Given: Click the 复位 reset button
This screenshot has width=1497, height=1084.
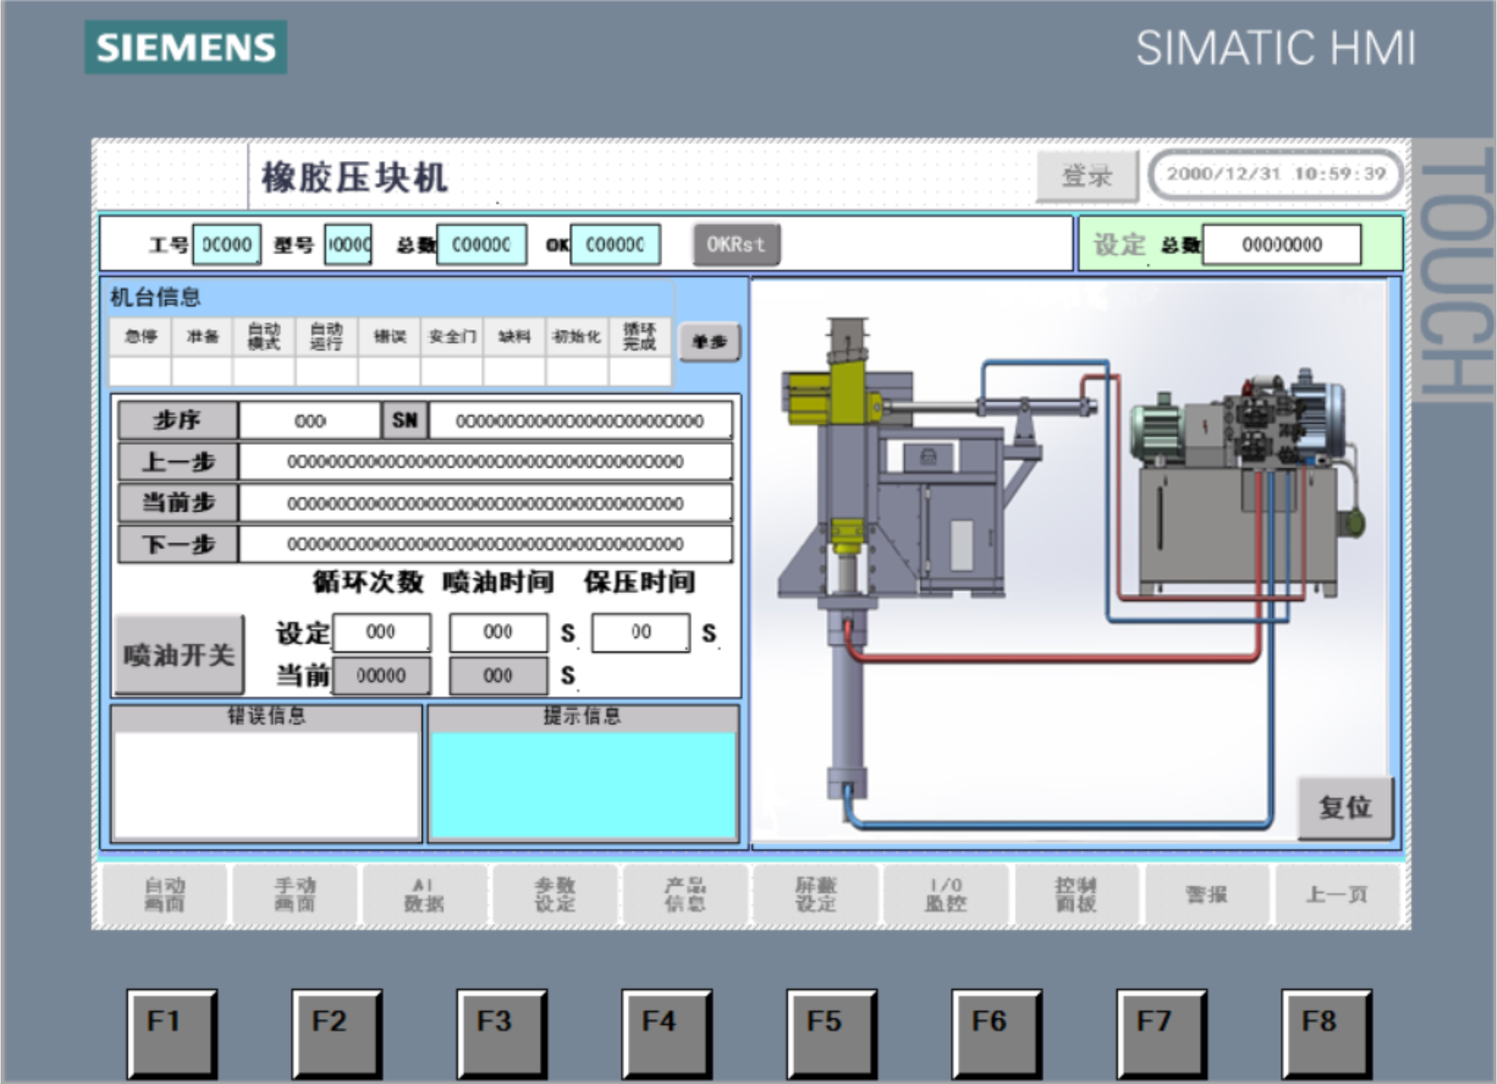Looking at the screenshot, I should (x=1345, y=807).
